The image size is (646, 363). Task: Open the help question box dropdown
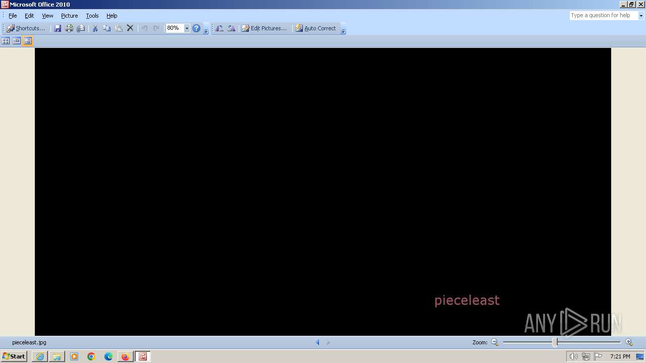coord(641,16)
